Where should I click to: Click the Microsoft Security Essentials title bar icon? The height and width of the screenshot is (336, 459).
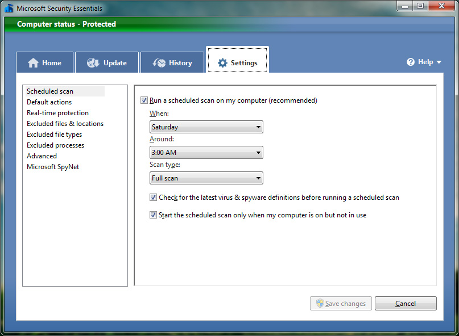[9, 8]
